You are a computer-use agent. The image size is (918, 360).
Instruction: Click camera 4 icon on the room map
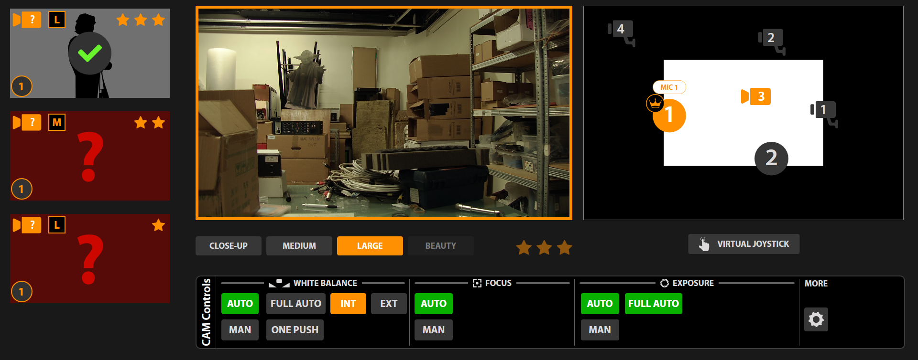point(621,31)
